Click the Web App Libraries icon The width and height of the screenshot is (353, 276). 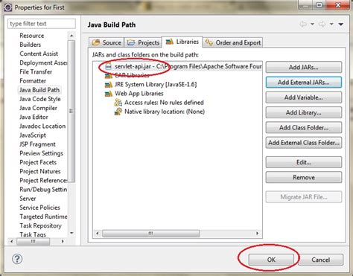click(x=109, y=94)
